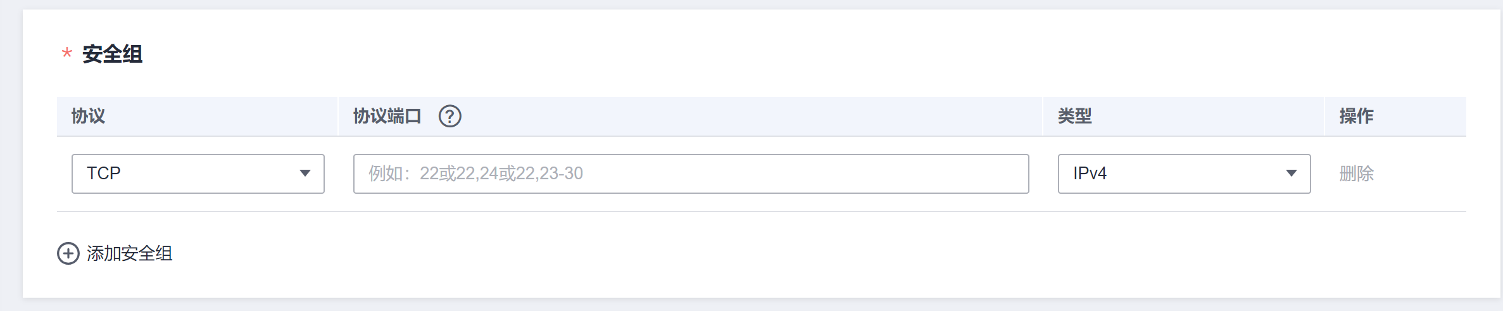Select the TCP value text in 协议 field
This screenshot has width=1503, height=311.
pos(104,174)
